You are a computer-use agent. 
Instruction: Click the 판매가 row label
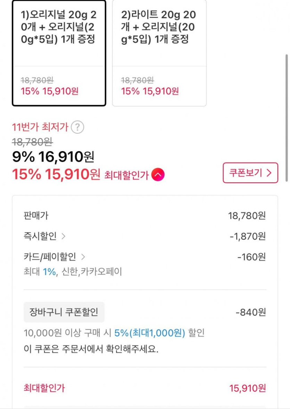36,216
